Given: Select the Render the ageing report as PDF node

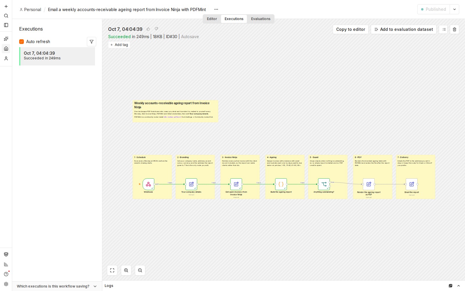Looking at the screenshot, I should (369, 184).
